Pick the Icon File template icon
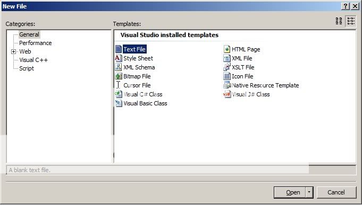The image size is (362, 205). coord(227,76)
